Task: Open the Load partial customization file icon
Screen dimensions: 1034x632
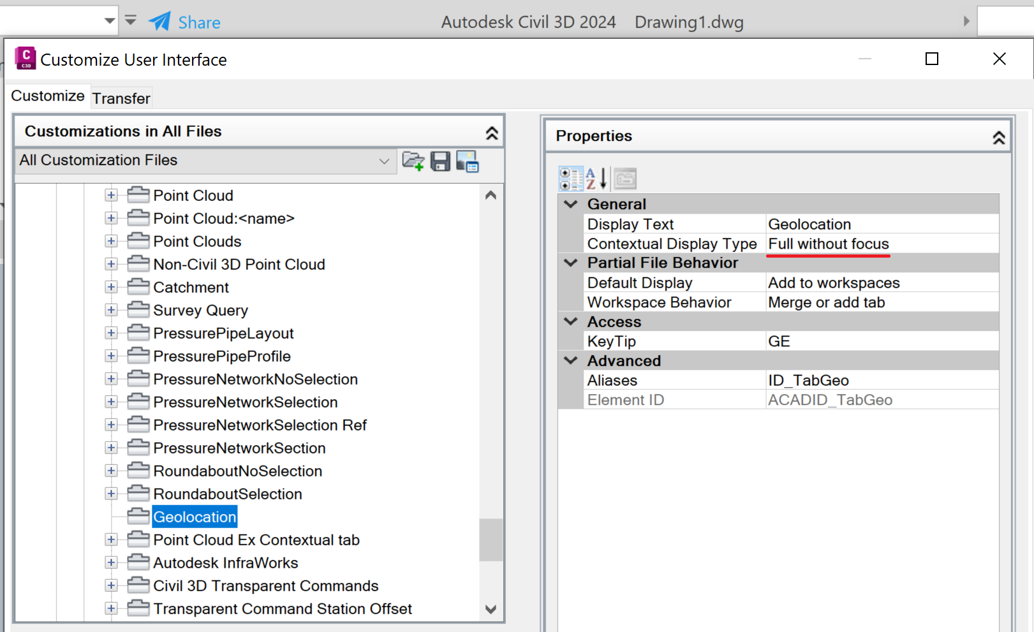Action: [x=414, y=161]
